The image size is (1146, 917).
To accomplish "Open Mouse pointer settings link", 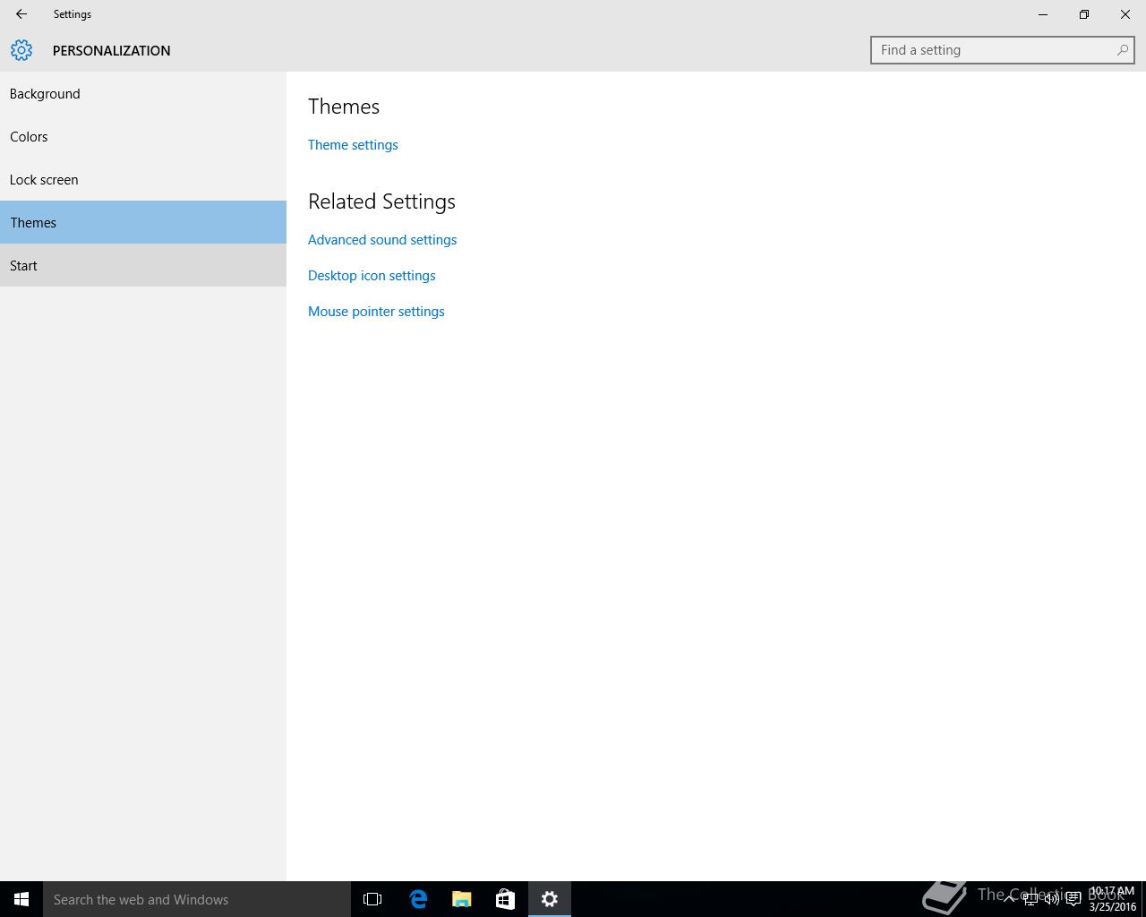I will tap(376, 312).
